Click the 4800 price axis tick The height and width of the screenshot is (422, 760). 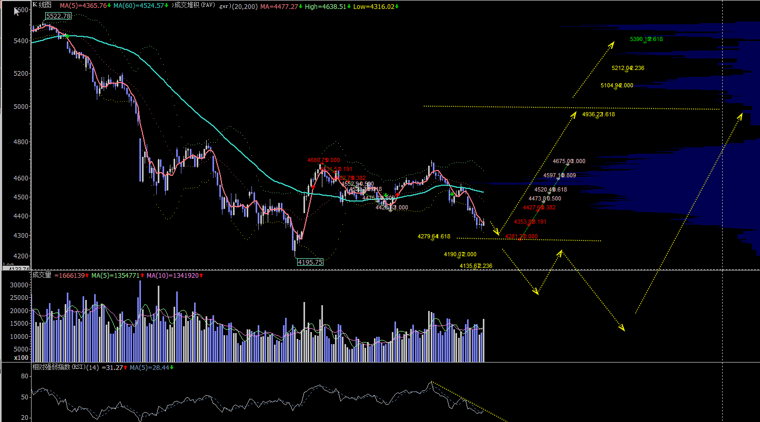21,142
